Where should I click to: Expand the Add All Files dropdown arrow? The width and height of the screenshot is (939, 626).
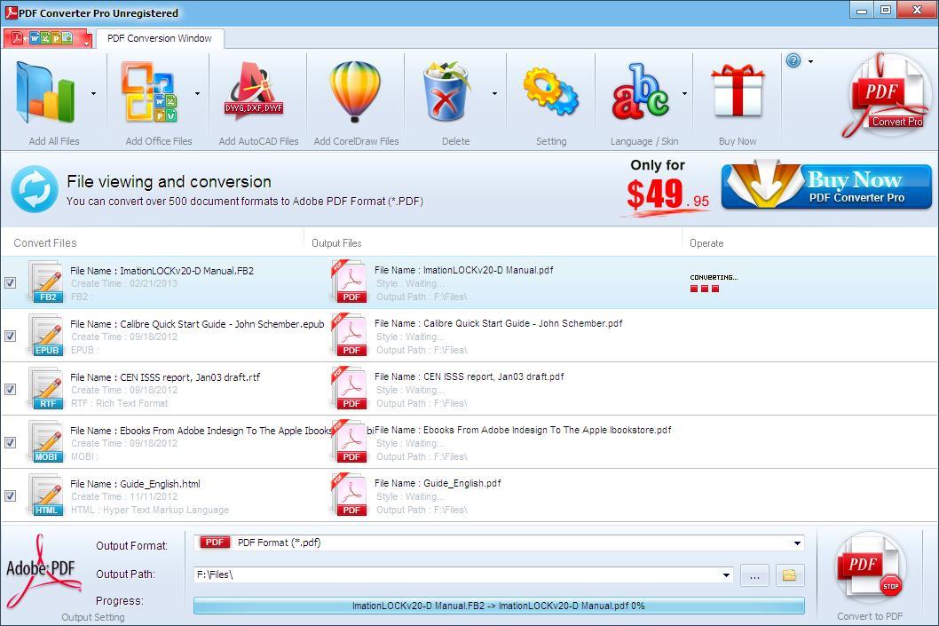pos(93,93)
